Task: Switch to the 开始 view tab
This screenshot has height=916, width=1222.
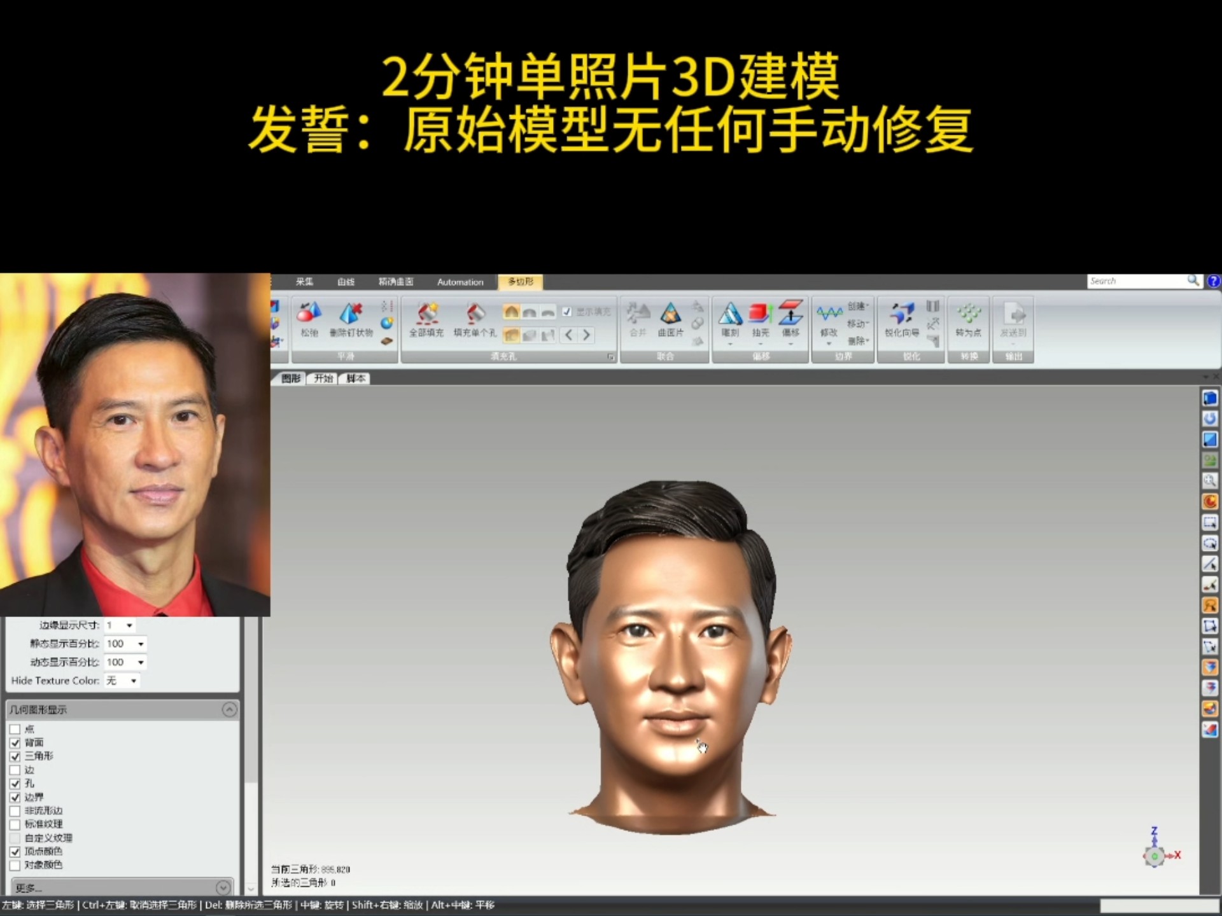Action: pos(323,378)
